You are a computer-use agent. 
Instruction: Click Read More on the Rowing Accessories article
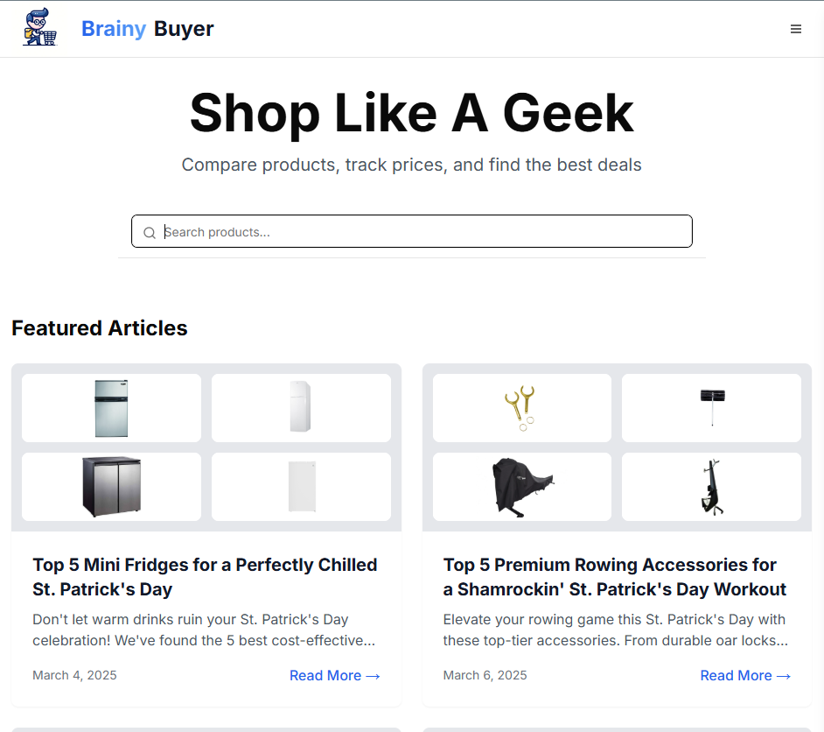click(x=745, y=675)
